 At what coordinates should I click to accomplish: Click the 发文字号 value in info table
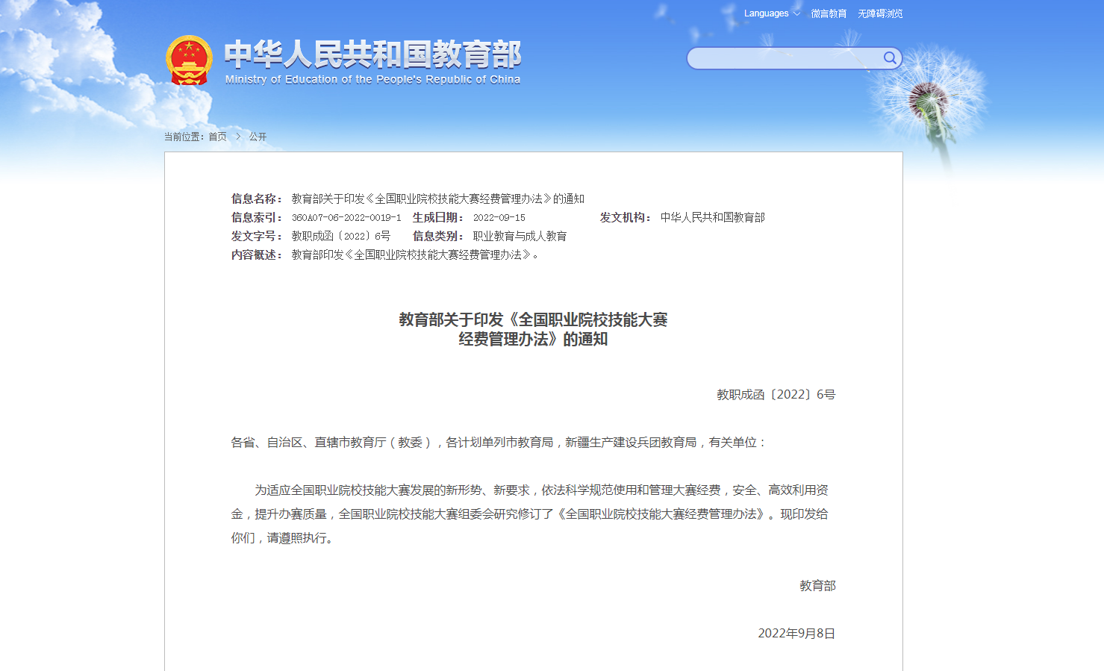[340, 236]
